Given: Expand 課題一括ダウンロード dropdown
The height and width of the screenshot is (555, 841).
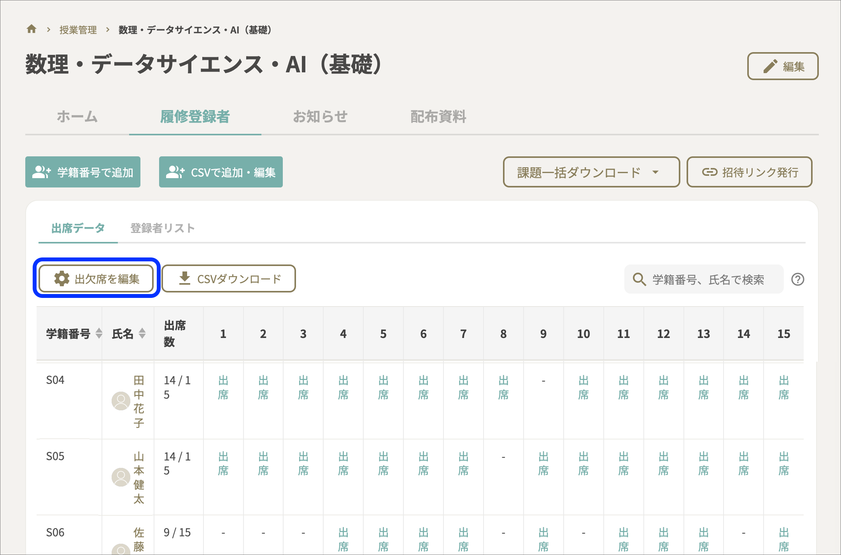Looking at the screenshot, I should [591, 172].
